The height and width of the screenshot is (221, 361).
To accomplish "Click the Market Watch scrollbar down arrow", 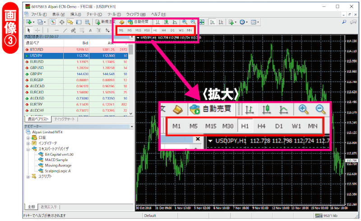I will 131,114.
